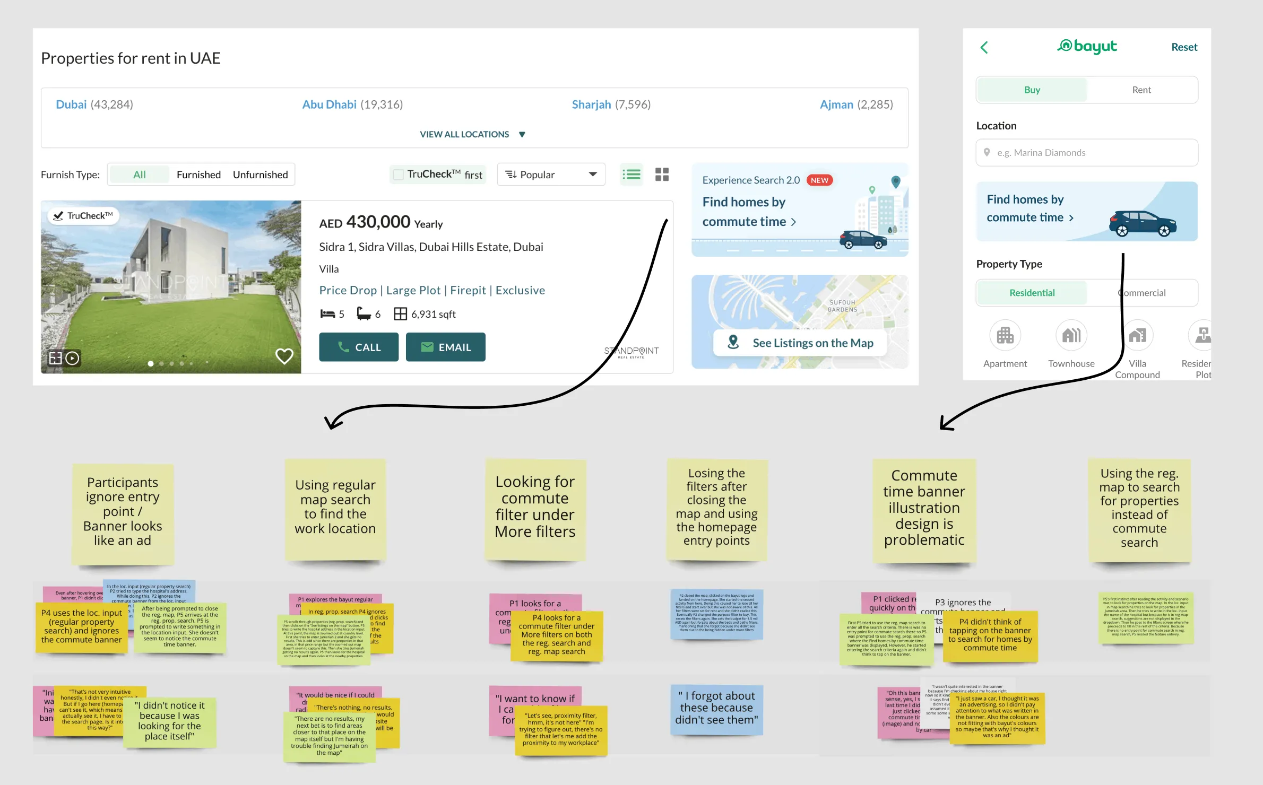Image resolution: width=1263 pixels, height=785 pixels.
Task: Open the floor plan icon on photo
Action: pos(55,358)
